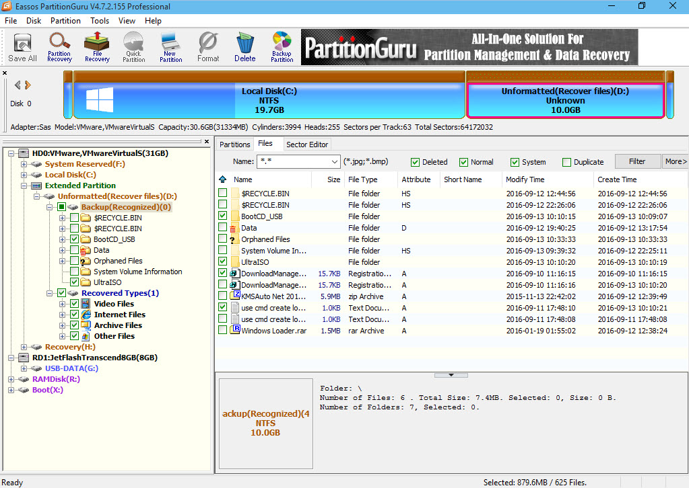The image size is (689, 488).
Task: Click the Internet Files type icon
Action: 86,315
